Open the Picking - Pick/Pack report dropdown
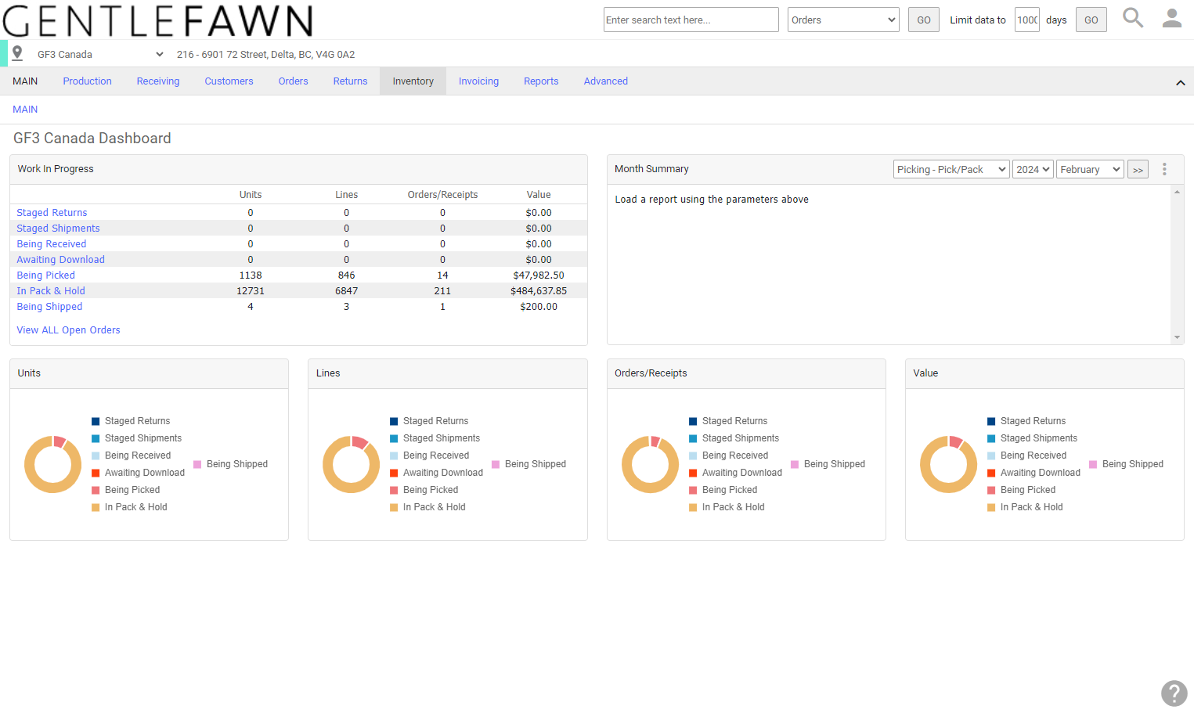Image resolution: width=1194 pixels, height=713 pixels. (x=951, y=169)
